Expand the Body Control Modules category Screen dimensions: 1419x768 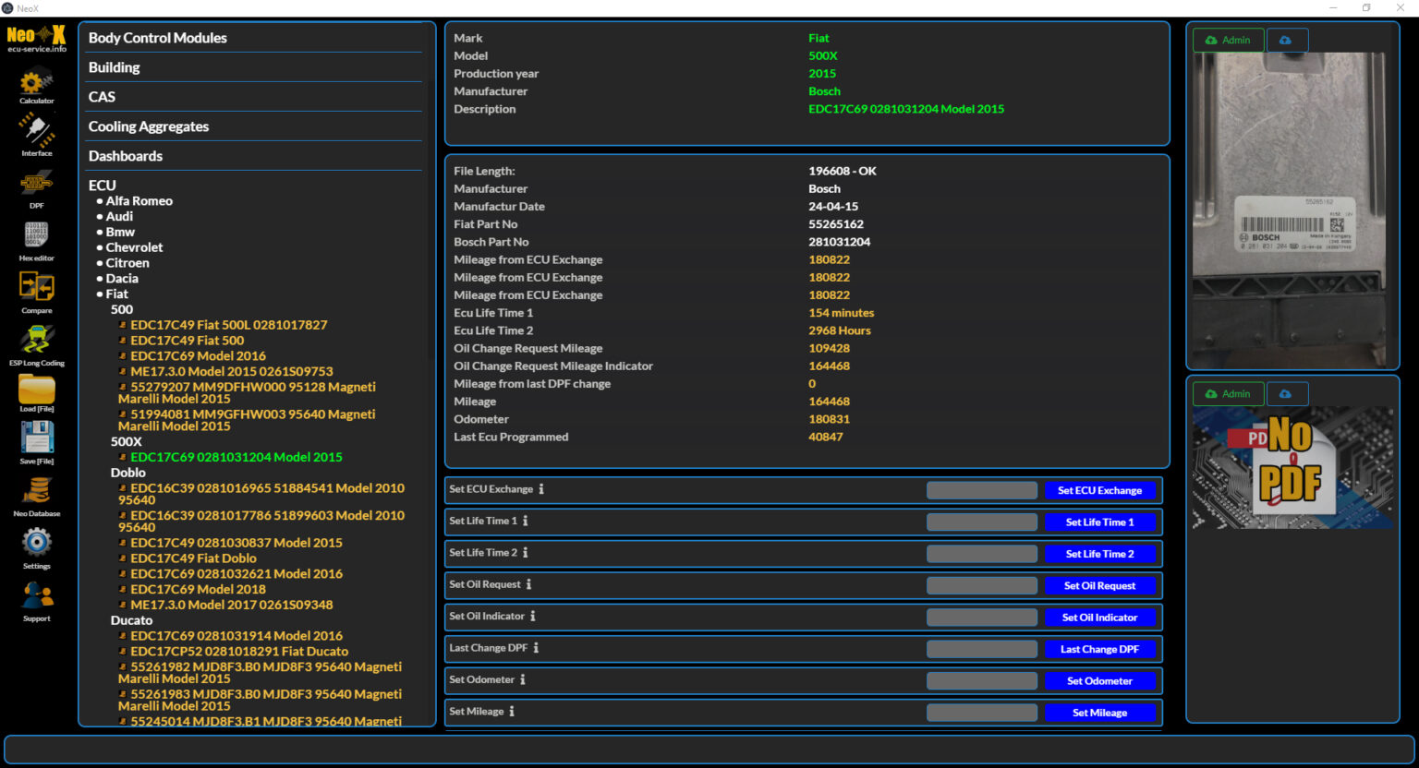pyautogui.click(x=157, y=38)
